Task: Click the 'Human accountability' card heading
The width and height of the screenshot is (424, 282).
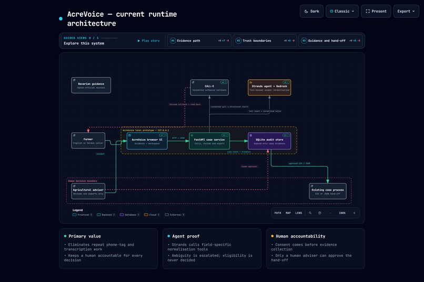Action: click(x=300, y=236)
